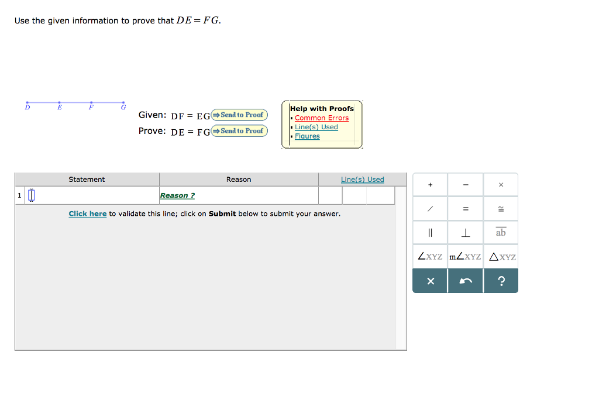Insert the triangle XYZ symbol
Image resolution: width=599 pixels, height=407 pixels.
tap(501, 256)
